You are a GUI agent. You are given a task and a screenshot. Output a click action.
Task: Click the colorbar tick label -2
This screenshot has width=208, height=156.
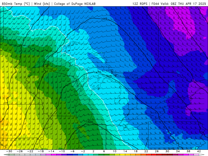(x=83, y=151)
